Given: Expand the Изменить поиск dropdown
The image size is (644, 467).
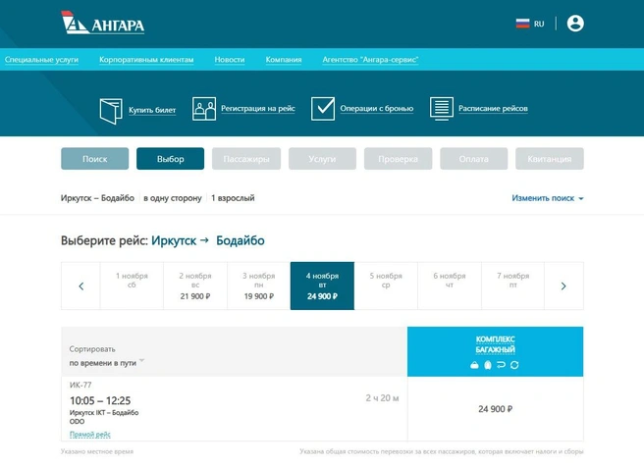Looking at the screenshot, I should (547, 198).
